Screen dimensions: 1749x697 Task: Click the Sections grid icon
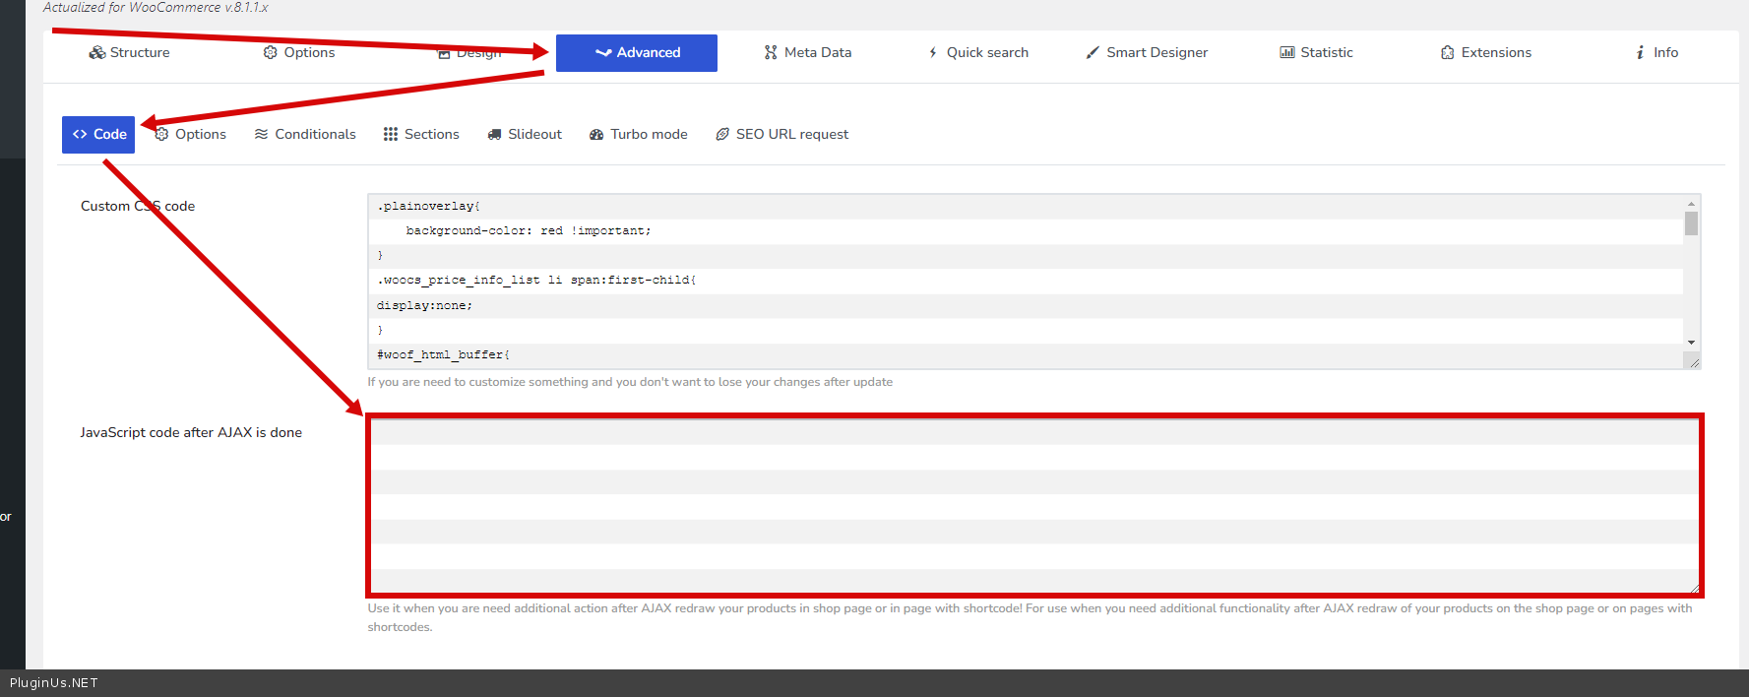(391, 135)
